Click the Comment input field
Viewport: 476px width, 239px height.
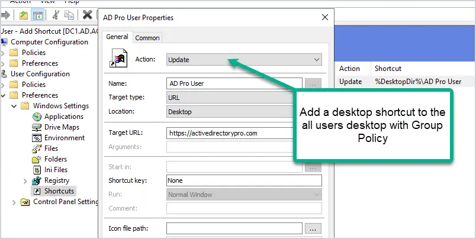[244, 208]
